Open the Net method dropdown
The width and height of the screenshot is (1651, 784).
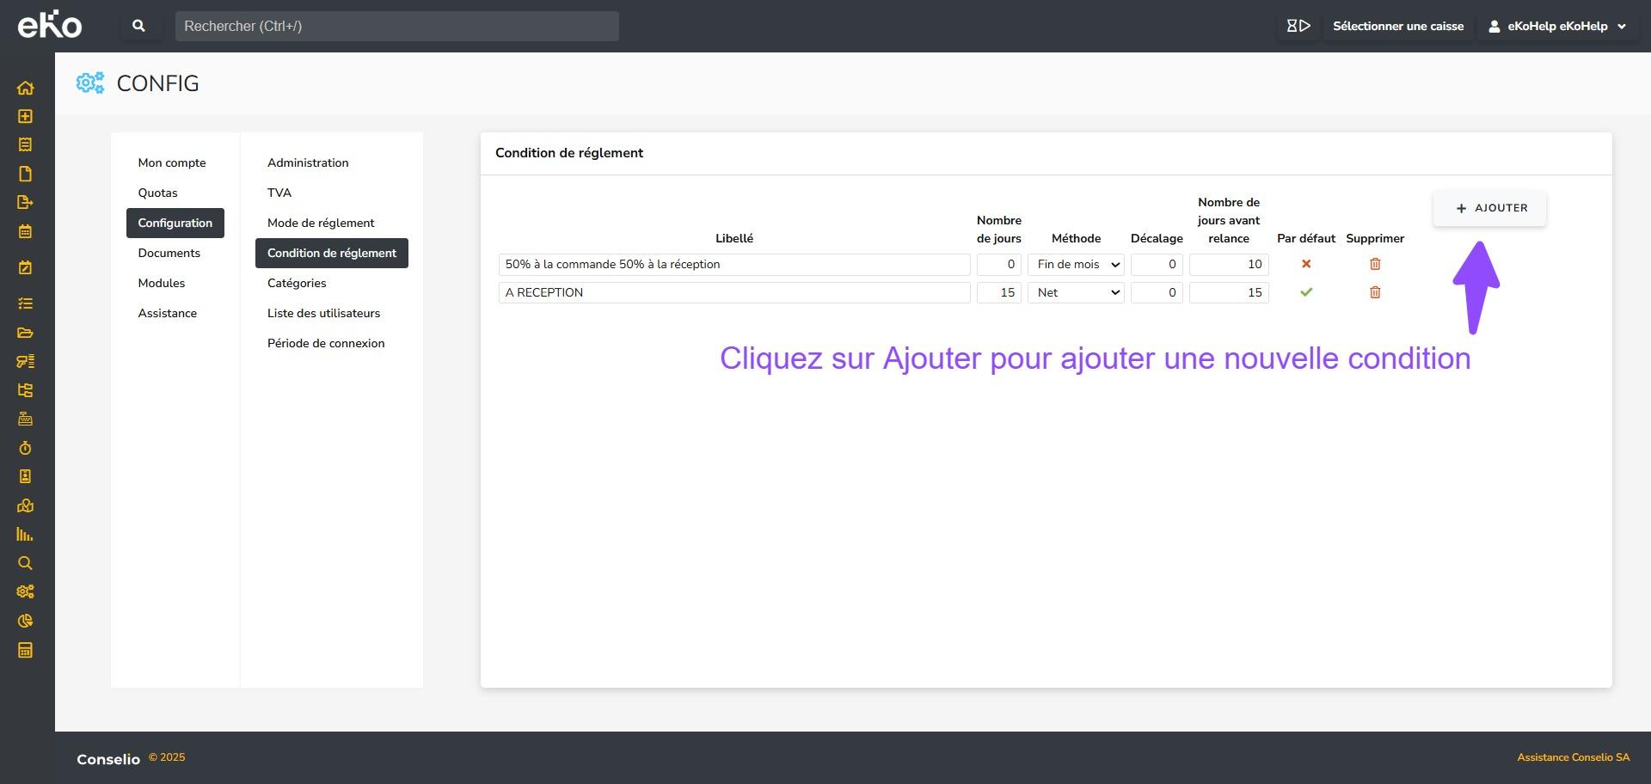pos(1076,293)
